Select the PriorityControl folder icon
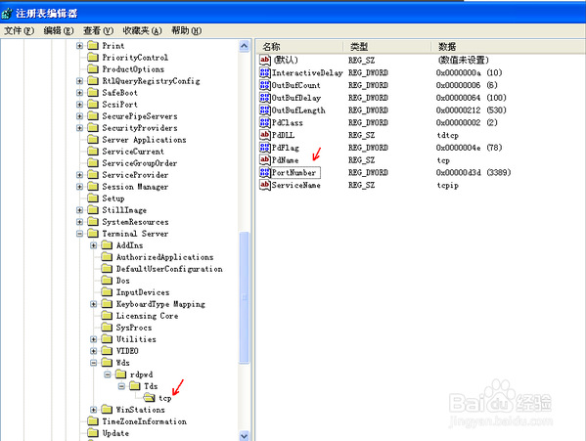 pyautogui.click(x=93, y=57)
